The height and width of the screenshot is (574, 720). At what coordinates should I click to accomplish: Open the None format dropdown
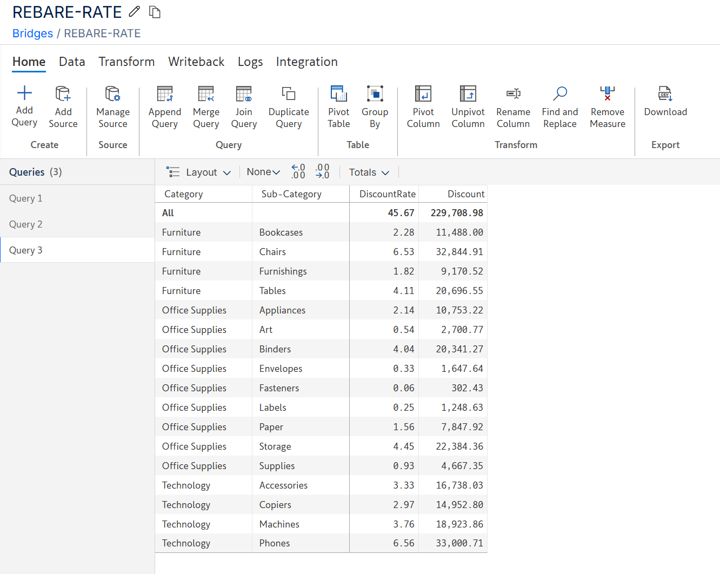pos(263,172)
